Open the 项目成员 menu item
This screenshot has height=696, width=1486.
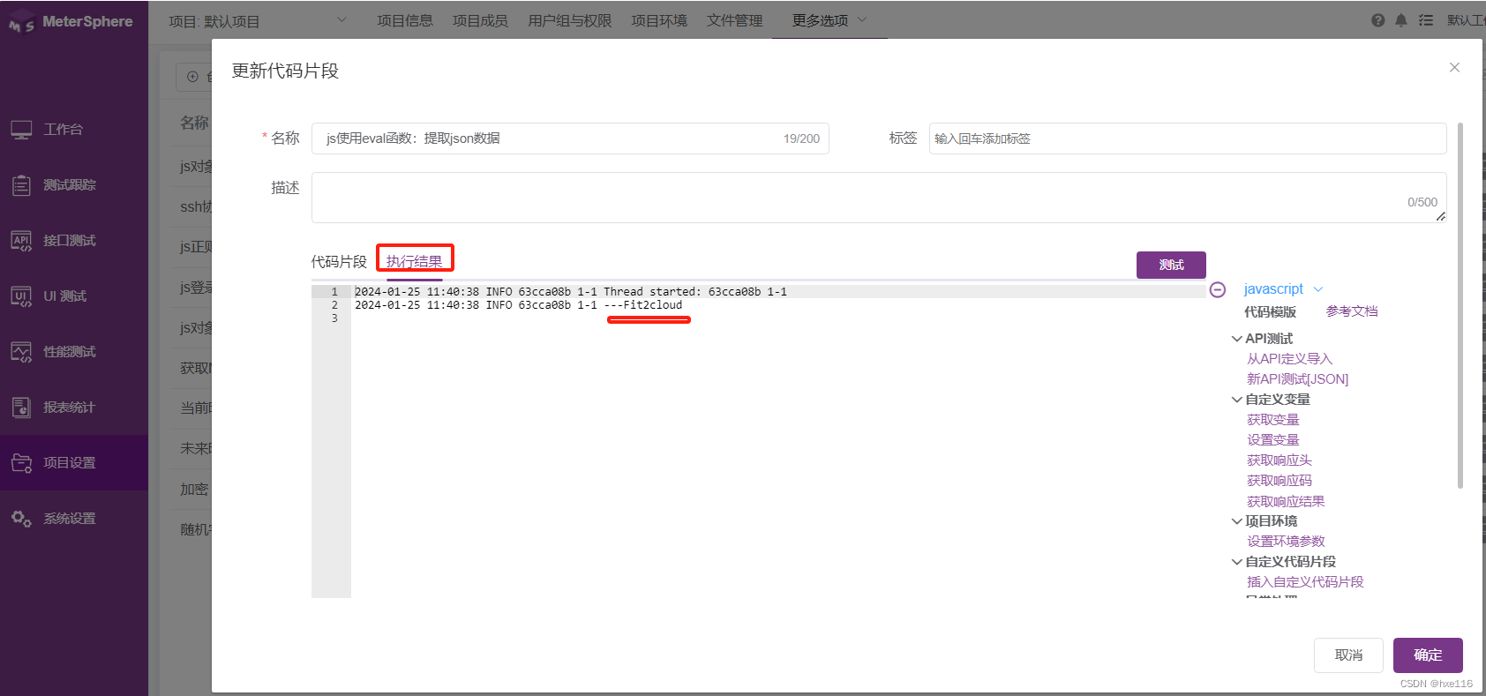coord(480,20)
